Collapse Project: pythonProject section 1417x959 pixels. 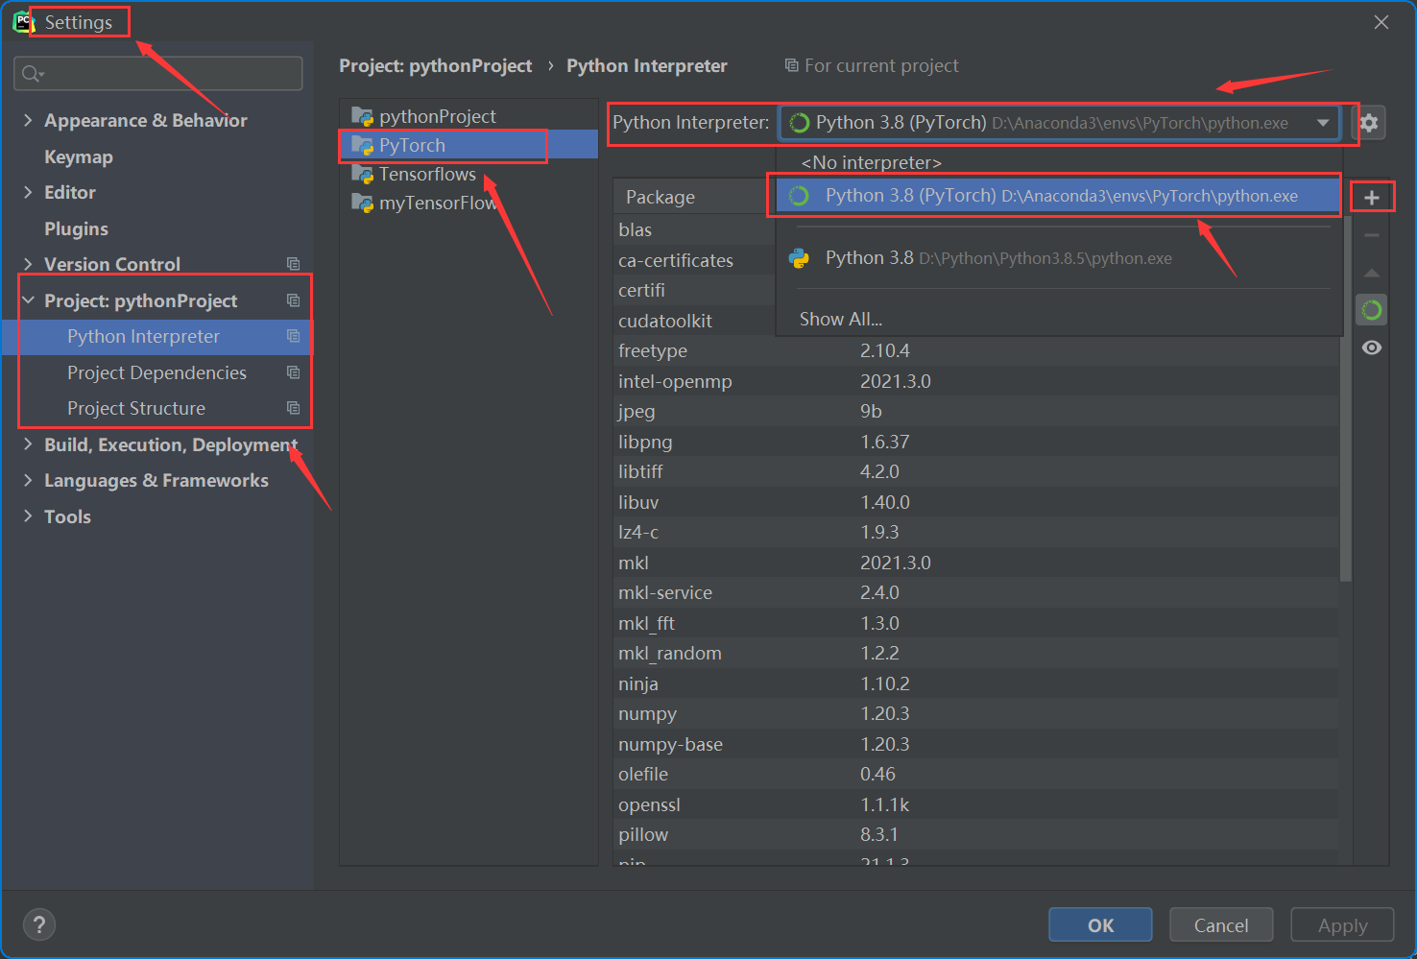click(x=28, y=300)
